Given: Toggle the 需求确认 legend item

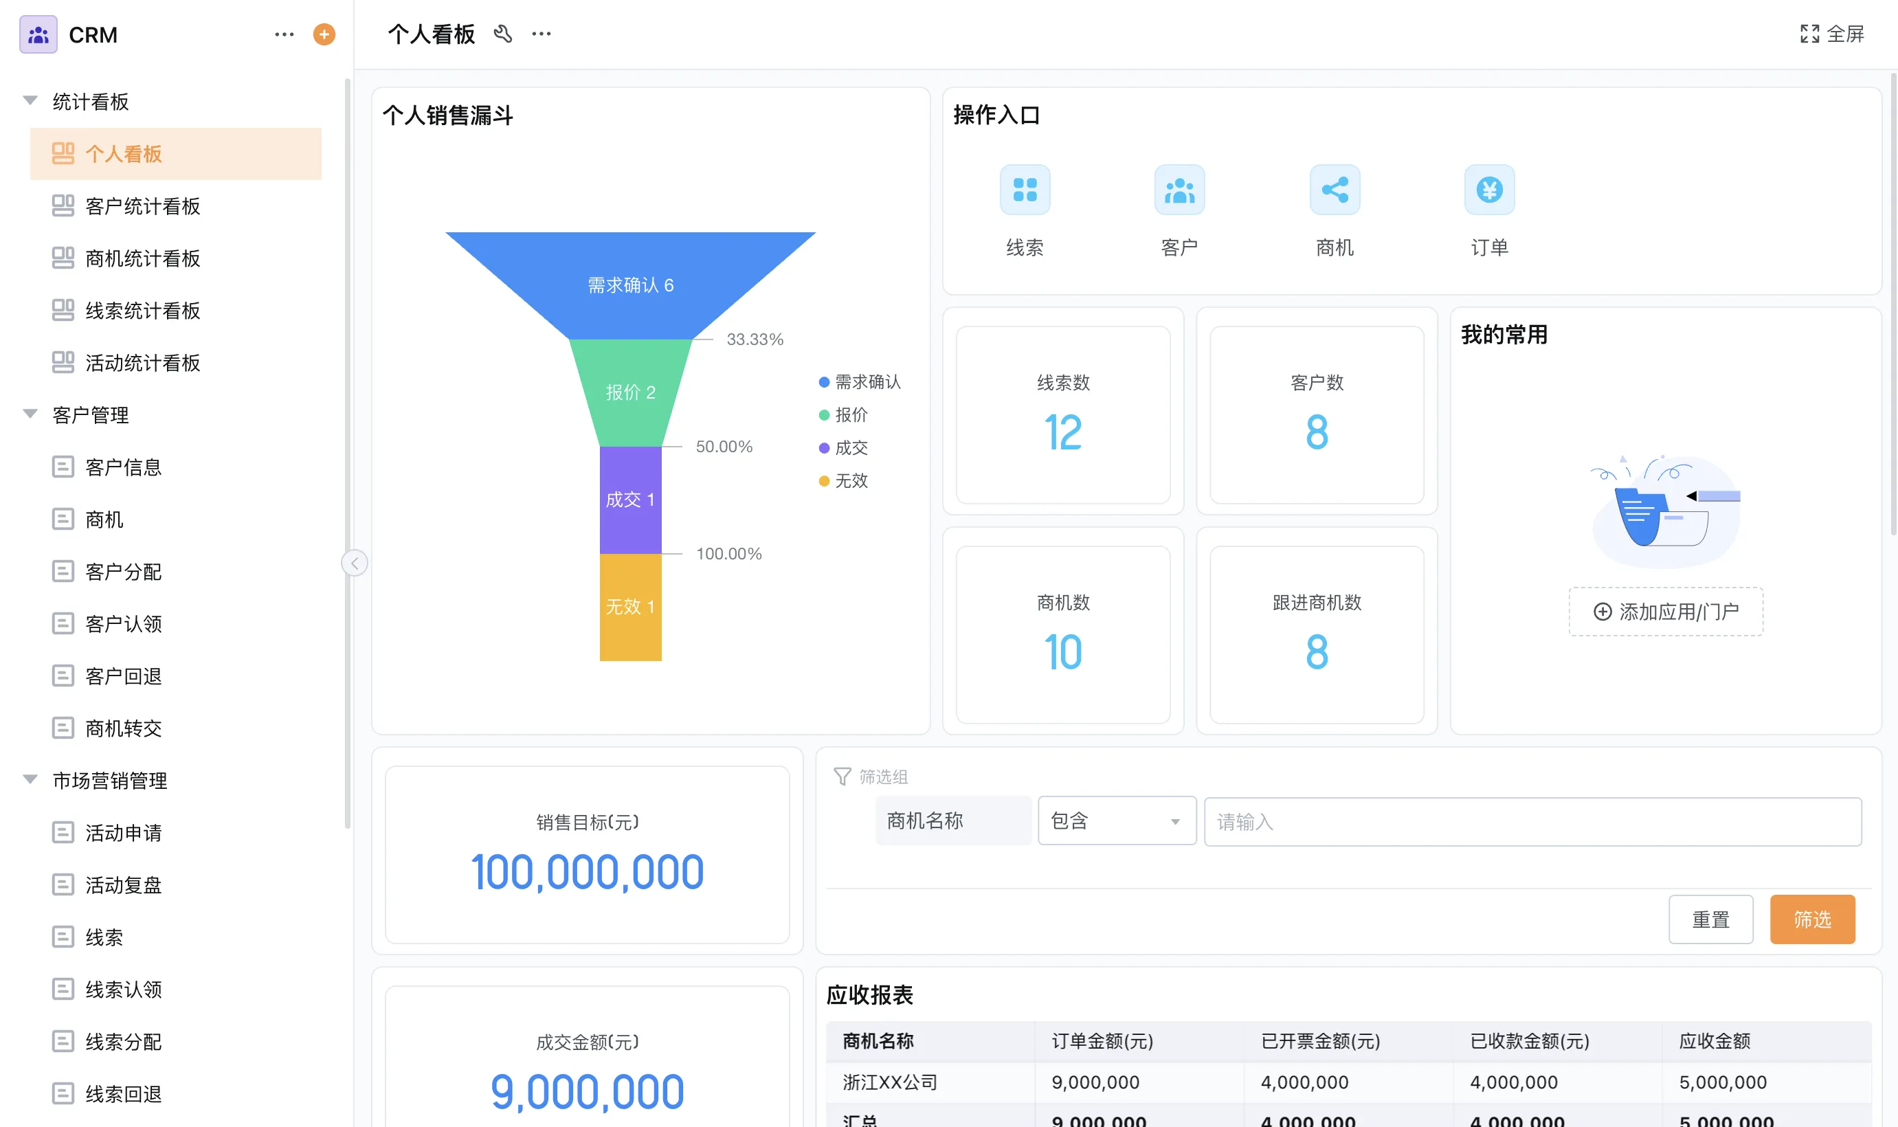Looking at the screenshot, I should tap(860, 382).
